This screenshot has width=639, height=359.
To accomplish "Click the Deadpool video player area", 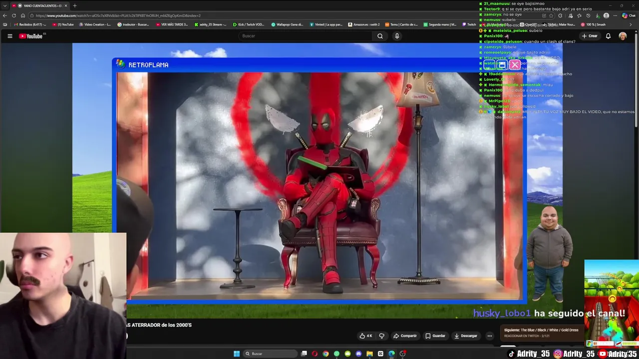I will 319,187.
